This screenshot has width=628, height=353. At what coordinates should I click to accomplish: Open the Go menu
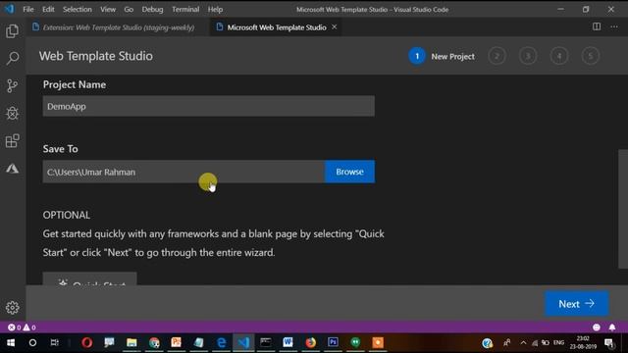(x=129, y=9)
